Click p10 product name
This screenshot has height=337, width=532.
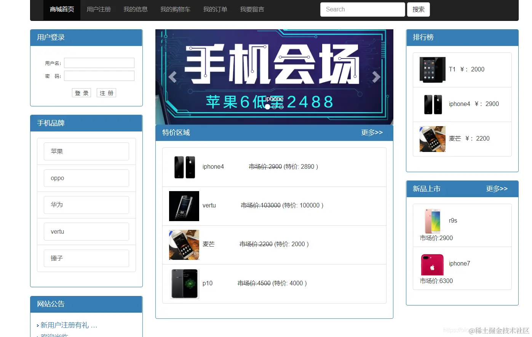click(208, 283)
